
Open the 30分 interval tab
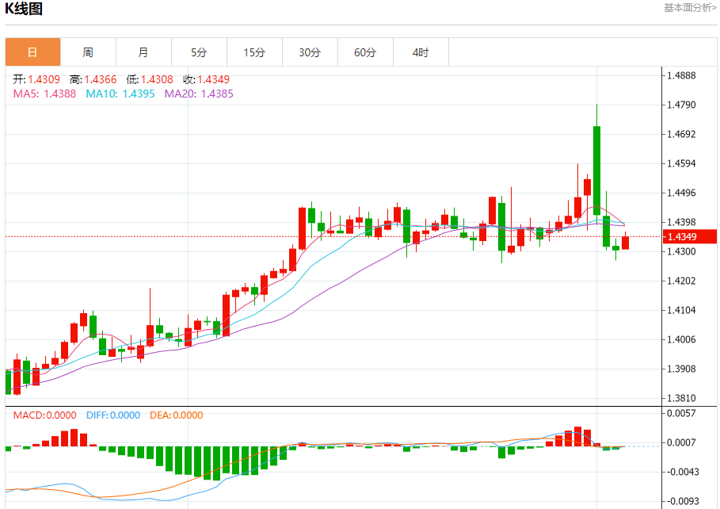(x=310, y=52)
